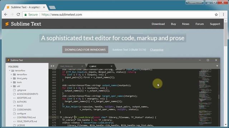Open CONTRIBUTING.md in sidebar
This screenshot has height=128, width=229.
(x=26, y=118)
